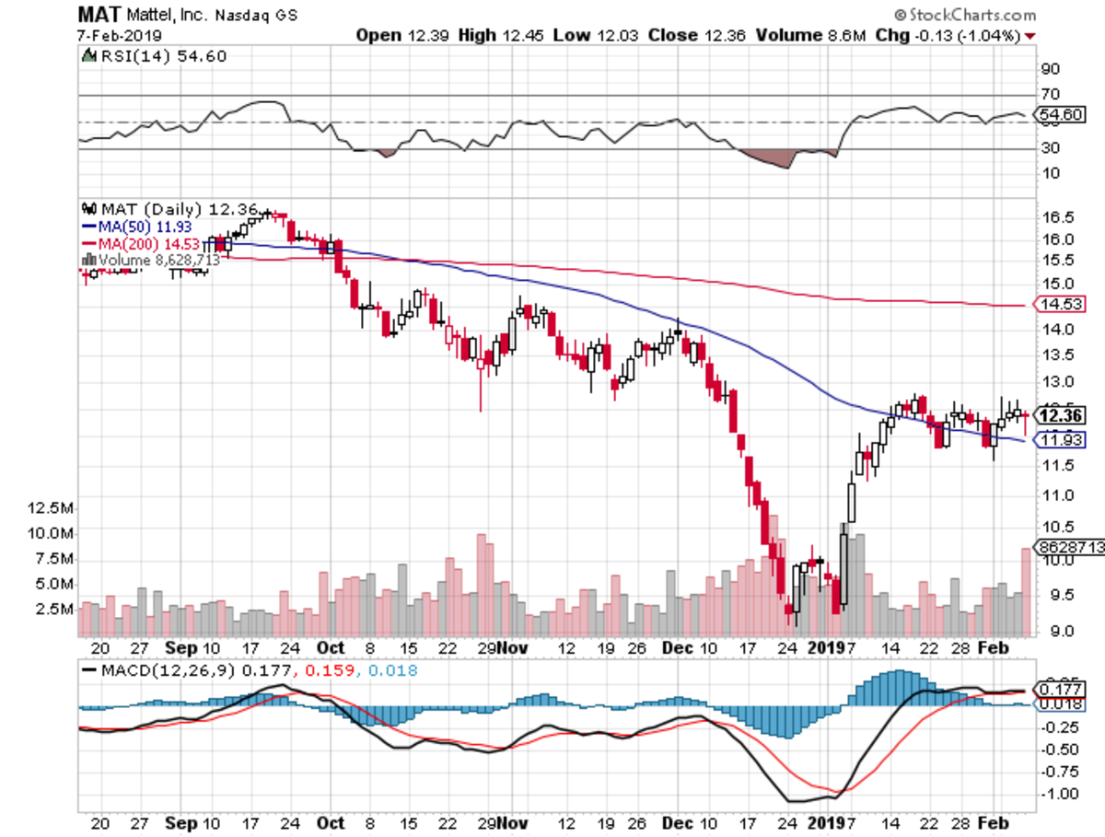Click the black MACD legend line marker
The width and height of the screenshot is (1105, 837).
[x=89, y=671]
